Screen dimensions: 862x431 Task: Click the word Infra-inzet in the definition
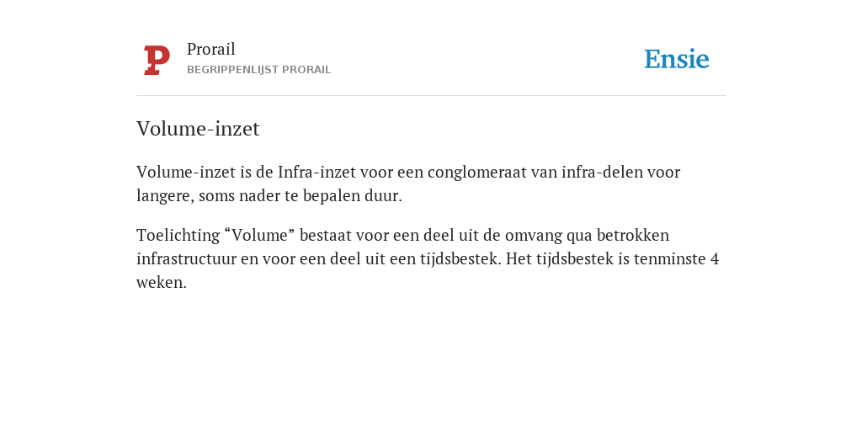click(317, 172)
